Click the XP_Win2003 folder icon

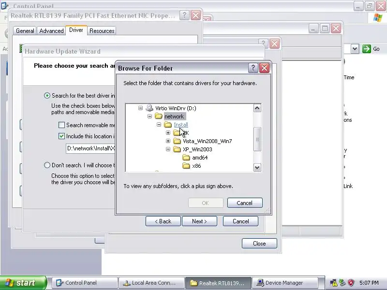(177, 149)
